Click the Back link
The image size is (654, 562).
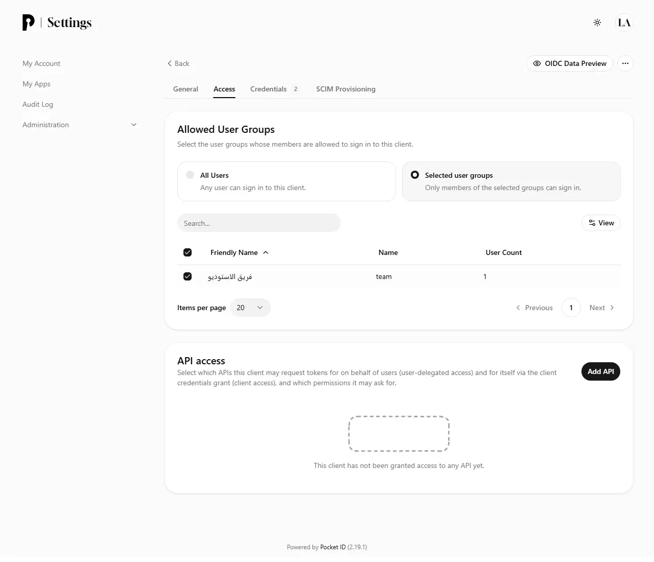pyautogui.click(x=178, y=63)
